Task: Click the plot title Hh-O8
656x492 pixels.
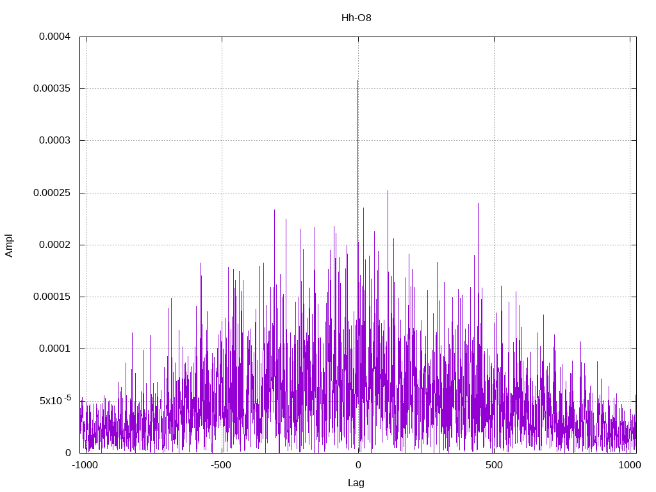Action: 356,18
